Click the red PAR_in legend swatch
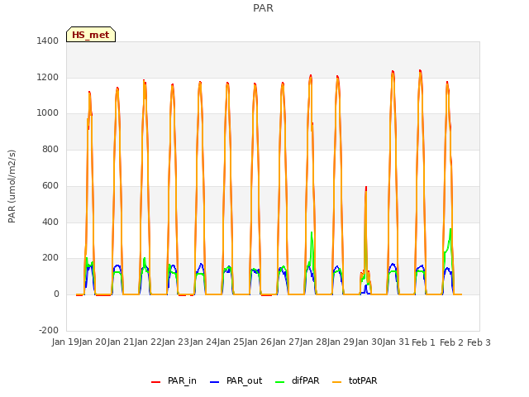529x397 pixels. pos(156,382)
